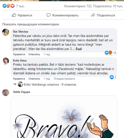Click the Поделиться arrow icon
Image resolution: width=124 pixels, height=138 pixels.
[93, 15]
